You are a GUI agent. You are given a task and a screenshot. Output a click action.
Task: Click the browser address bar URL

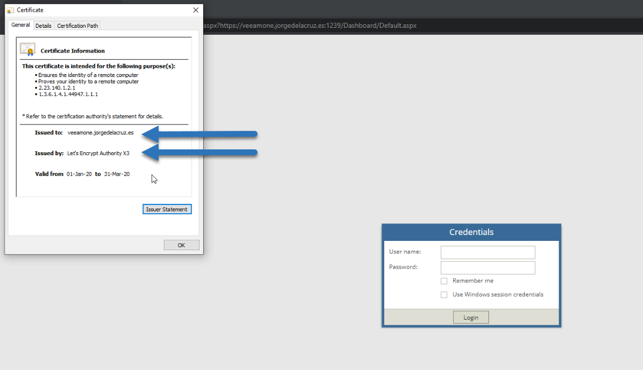[310, 25]
